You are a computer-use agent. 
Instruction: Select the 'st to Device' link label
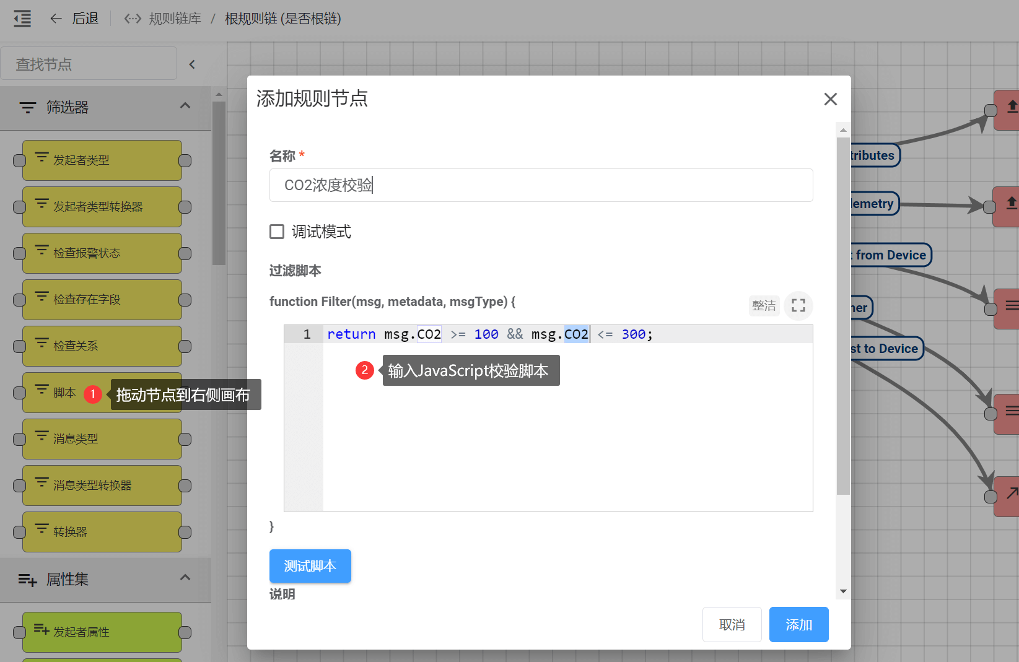coord(886,349)
